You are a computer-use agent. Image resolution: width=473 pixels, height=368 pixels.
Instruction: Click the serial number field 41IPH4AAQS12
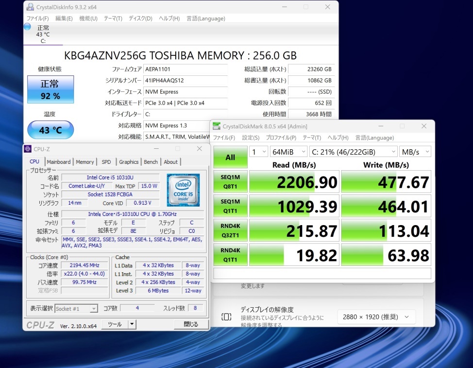pyautogui.click(x=185, y=80)
